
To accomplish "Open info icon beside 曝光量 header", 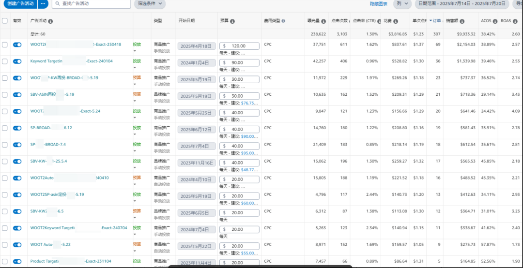I will [323, 21].
